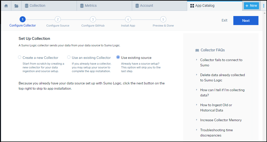Click the Configure GitHub step label
The image size is (267, 142).
click(x=93, y=26)
